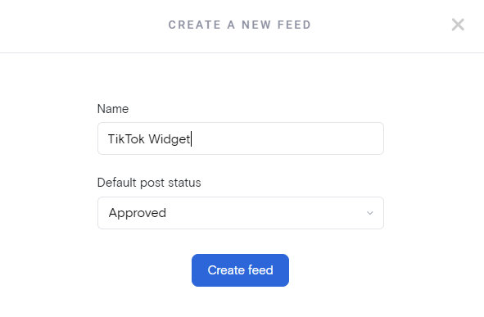Image resolution: width=484 pixels, height=317 pixels.
Task: Expand the dropdown chevron arrow beside Approved
Action: click(x=370, y=213)
